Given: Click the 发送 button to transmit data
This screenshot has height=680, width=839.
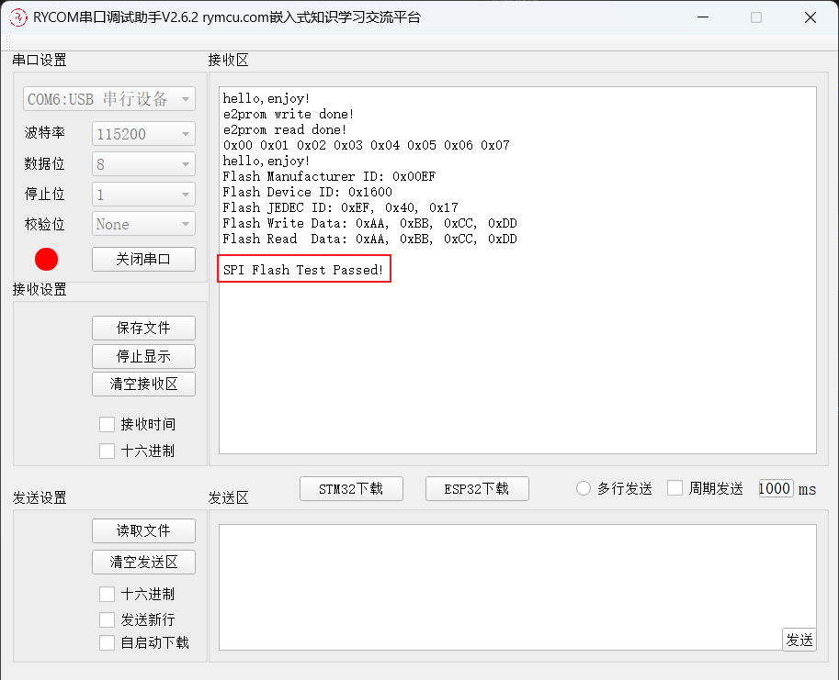Looking at the screenshot, I should (799, 640).
